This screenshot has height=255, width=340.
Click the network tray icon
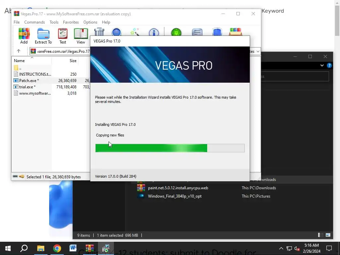pyautogui.click(x=289, y=248)
